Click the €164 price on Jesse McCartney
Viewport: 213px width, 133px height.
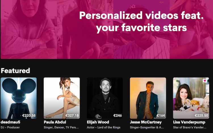click(x=161, y=115)
